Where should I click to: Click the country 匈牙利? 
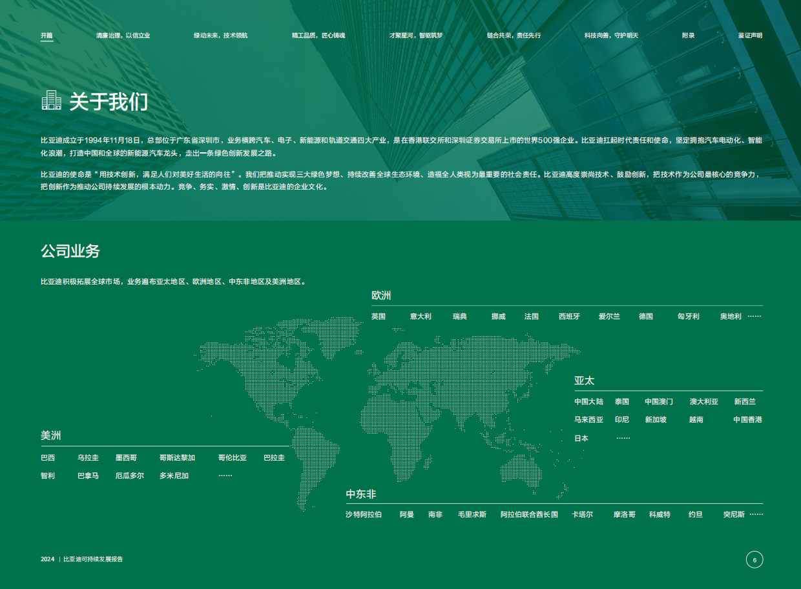click(x=689, y=317)
